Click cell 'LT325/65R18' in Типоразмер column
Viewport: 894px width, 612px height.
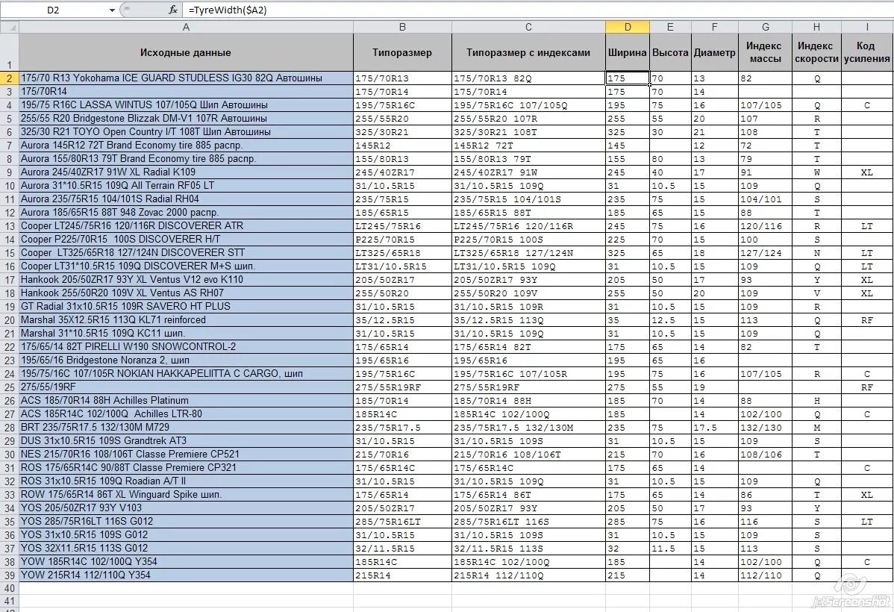pyautogui.click(x=402, y=253)
